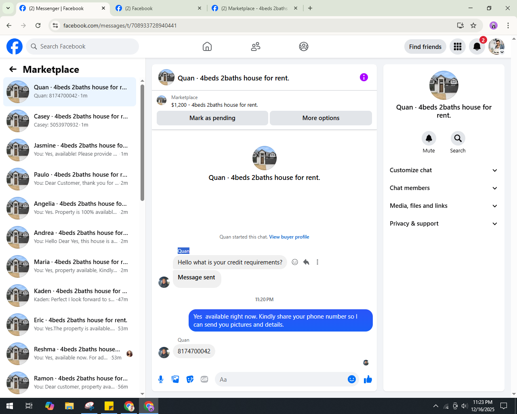Open Jasmine's conversation in the chat list
Viewport: 517px width, 414px height.
[x=69, y=150]
